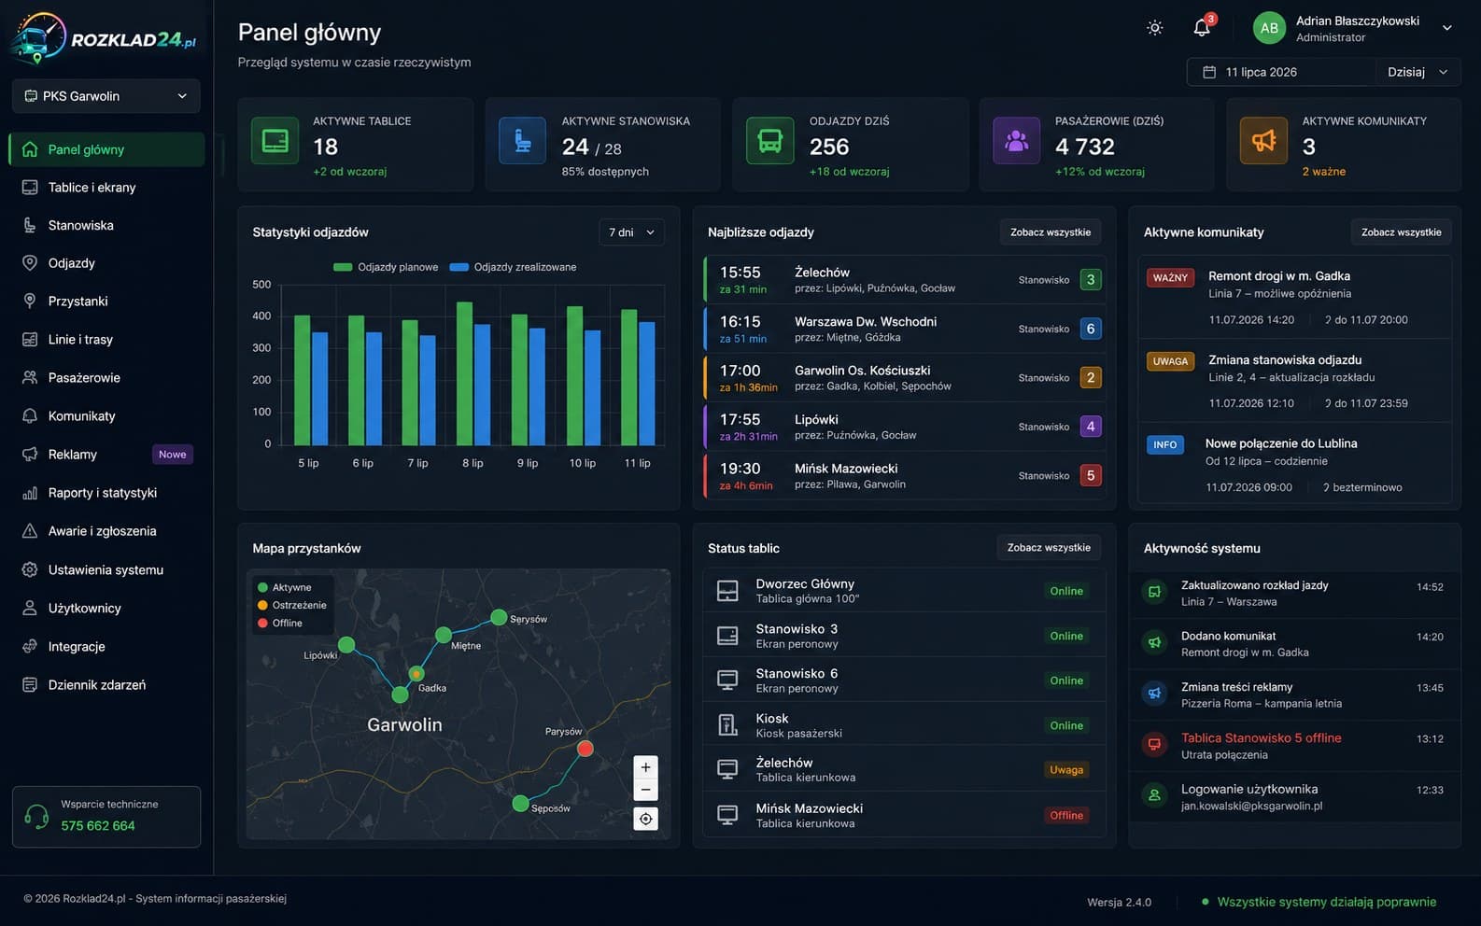Open Przystanki menu item

106,302
